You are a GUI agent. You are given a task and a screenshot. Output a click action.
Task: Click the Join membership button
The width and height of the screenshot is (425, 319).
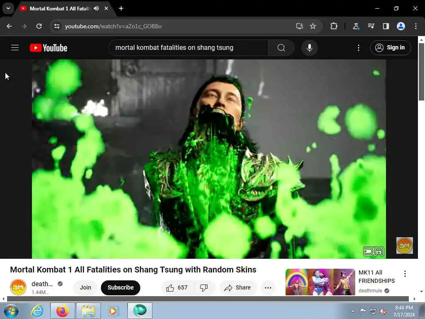(85, 287)
